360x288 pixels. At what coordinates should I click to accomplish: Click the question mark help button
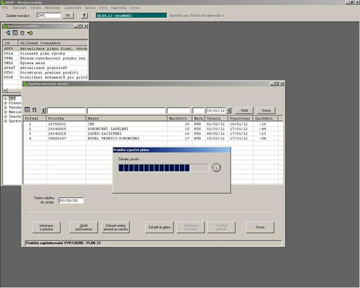point(84,16)
